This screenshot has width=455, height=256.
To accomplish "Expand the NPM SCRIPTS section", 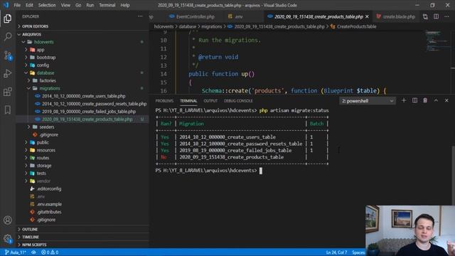I will pyautogui.click(x=34, y=245).
